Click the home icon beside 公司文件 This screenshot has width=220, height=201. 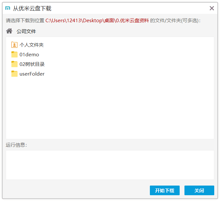pos(9,31)
